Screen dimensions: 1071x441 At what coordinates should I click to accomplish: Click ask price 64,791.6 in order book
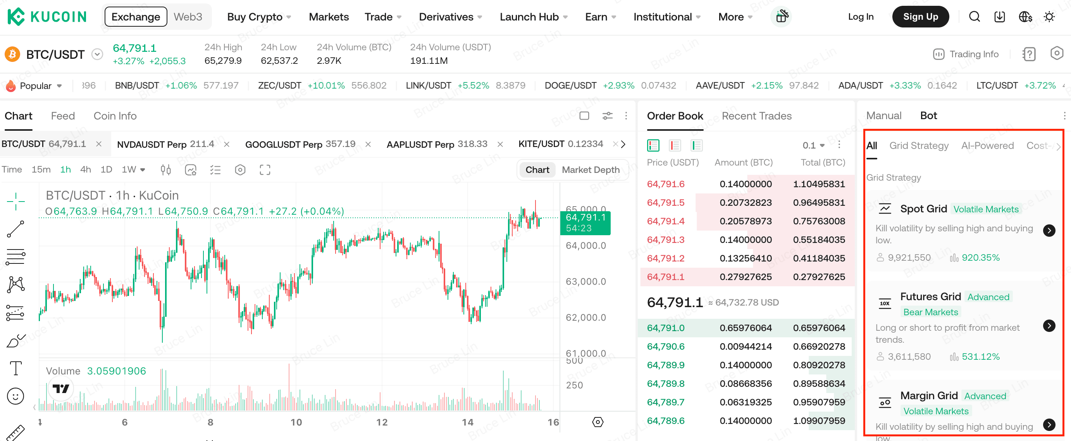pyautogui.click(x=665, y=184)
